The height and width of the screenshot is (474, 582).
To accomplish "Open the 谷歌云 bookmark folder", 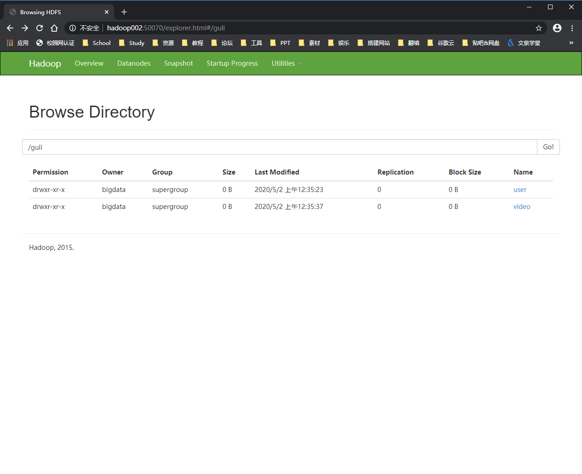I will (x=441, y=43).
